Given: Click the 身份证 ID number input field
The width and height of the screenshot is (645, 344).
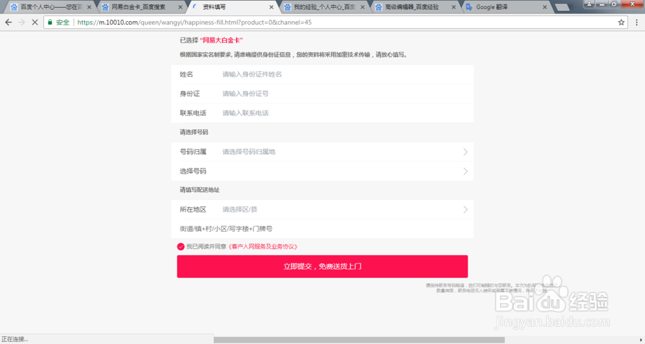Looking at the screenshot, I should pyautogui.click(x=322, y=94).
